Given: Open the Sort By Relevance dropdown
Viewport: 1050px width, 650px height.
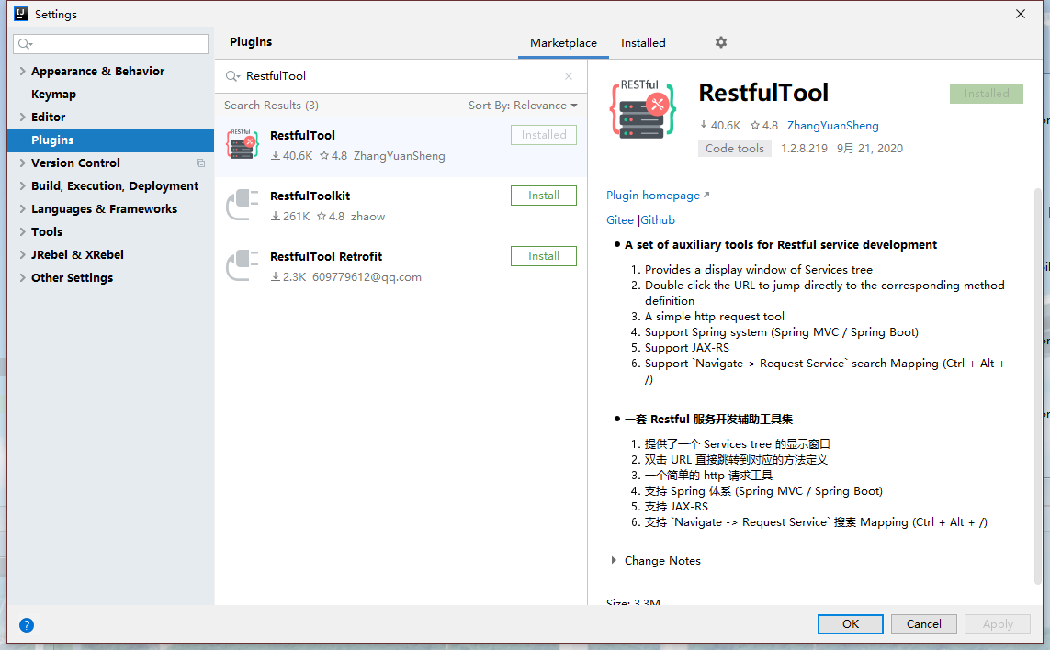Looking at the screenshot, I should click(523, 106).
